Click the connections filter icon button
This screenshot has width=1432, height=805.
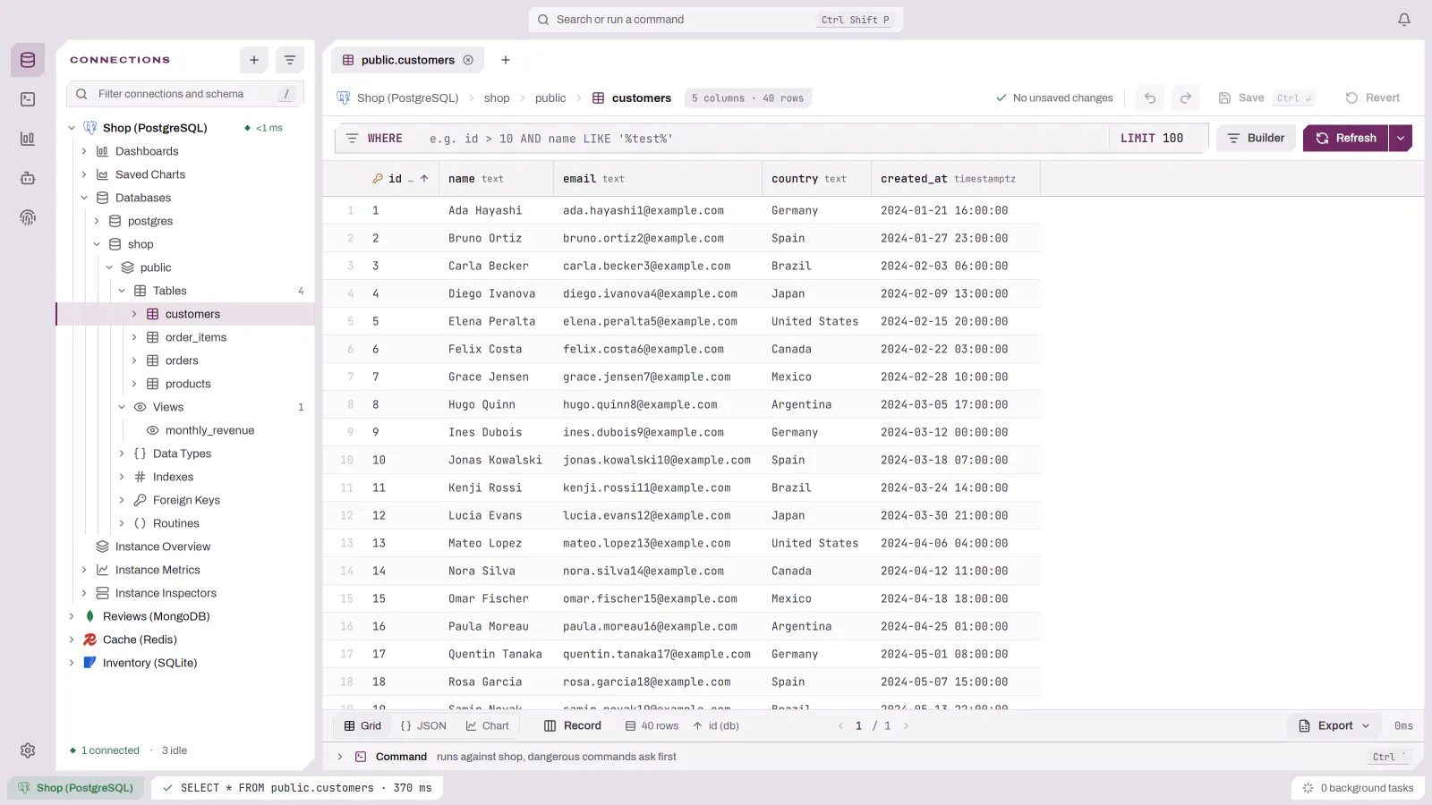(290, 60)
